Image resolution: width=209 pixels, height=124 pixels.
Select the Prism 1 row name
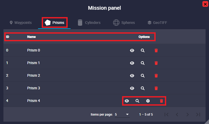pos(34,63)
